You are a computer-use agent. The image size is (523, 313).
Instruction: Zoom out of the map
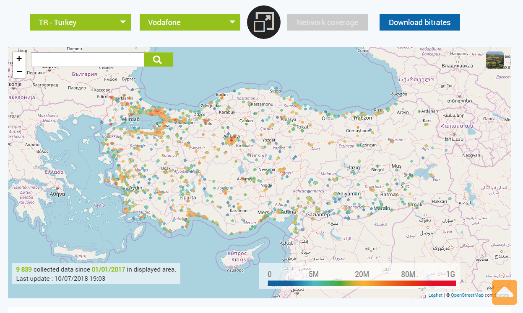tap(19, 72)
